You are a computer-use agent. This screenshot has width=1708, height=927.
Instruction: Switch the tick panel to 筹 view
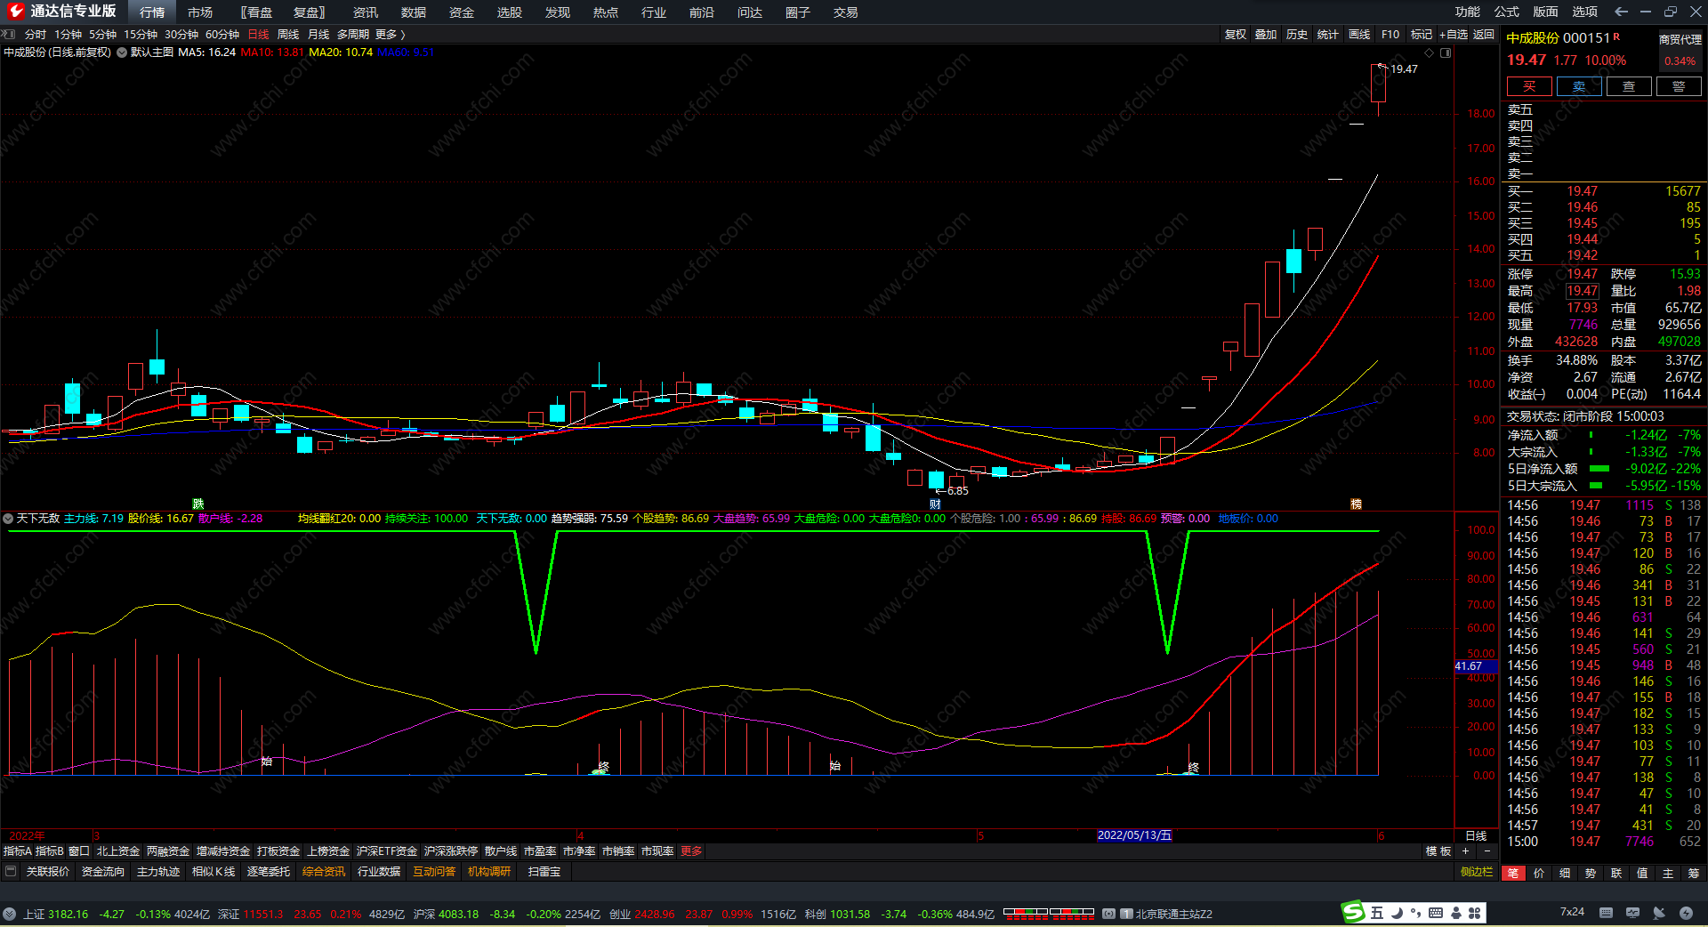[1694, 874]
